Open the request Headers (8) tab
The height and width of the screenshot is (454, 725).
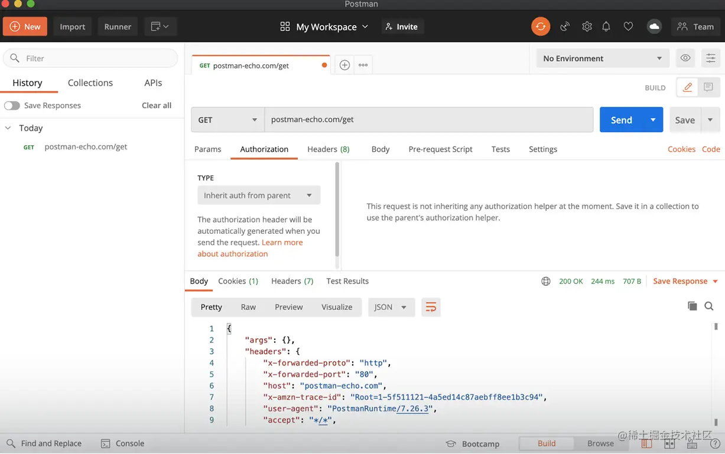tap(329, 149)
